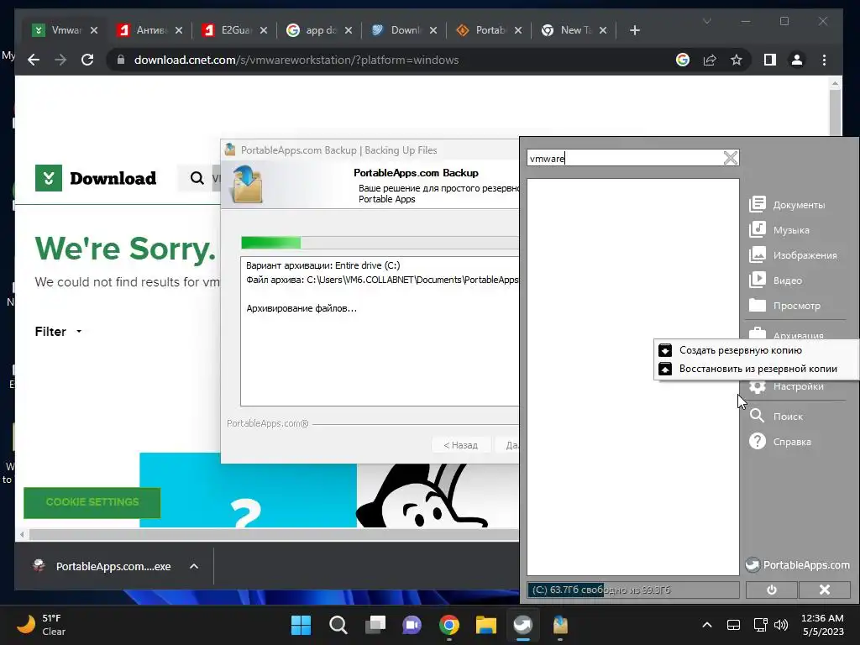Click the backup progress bar
Screen dimensions: 860x645
click(380, 243)
